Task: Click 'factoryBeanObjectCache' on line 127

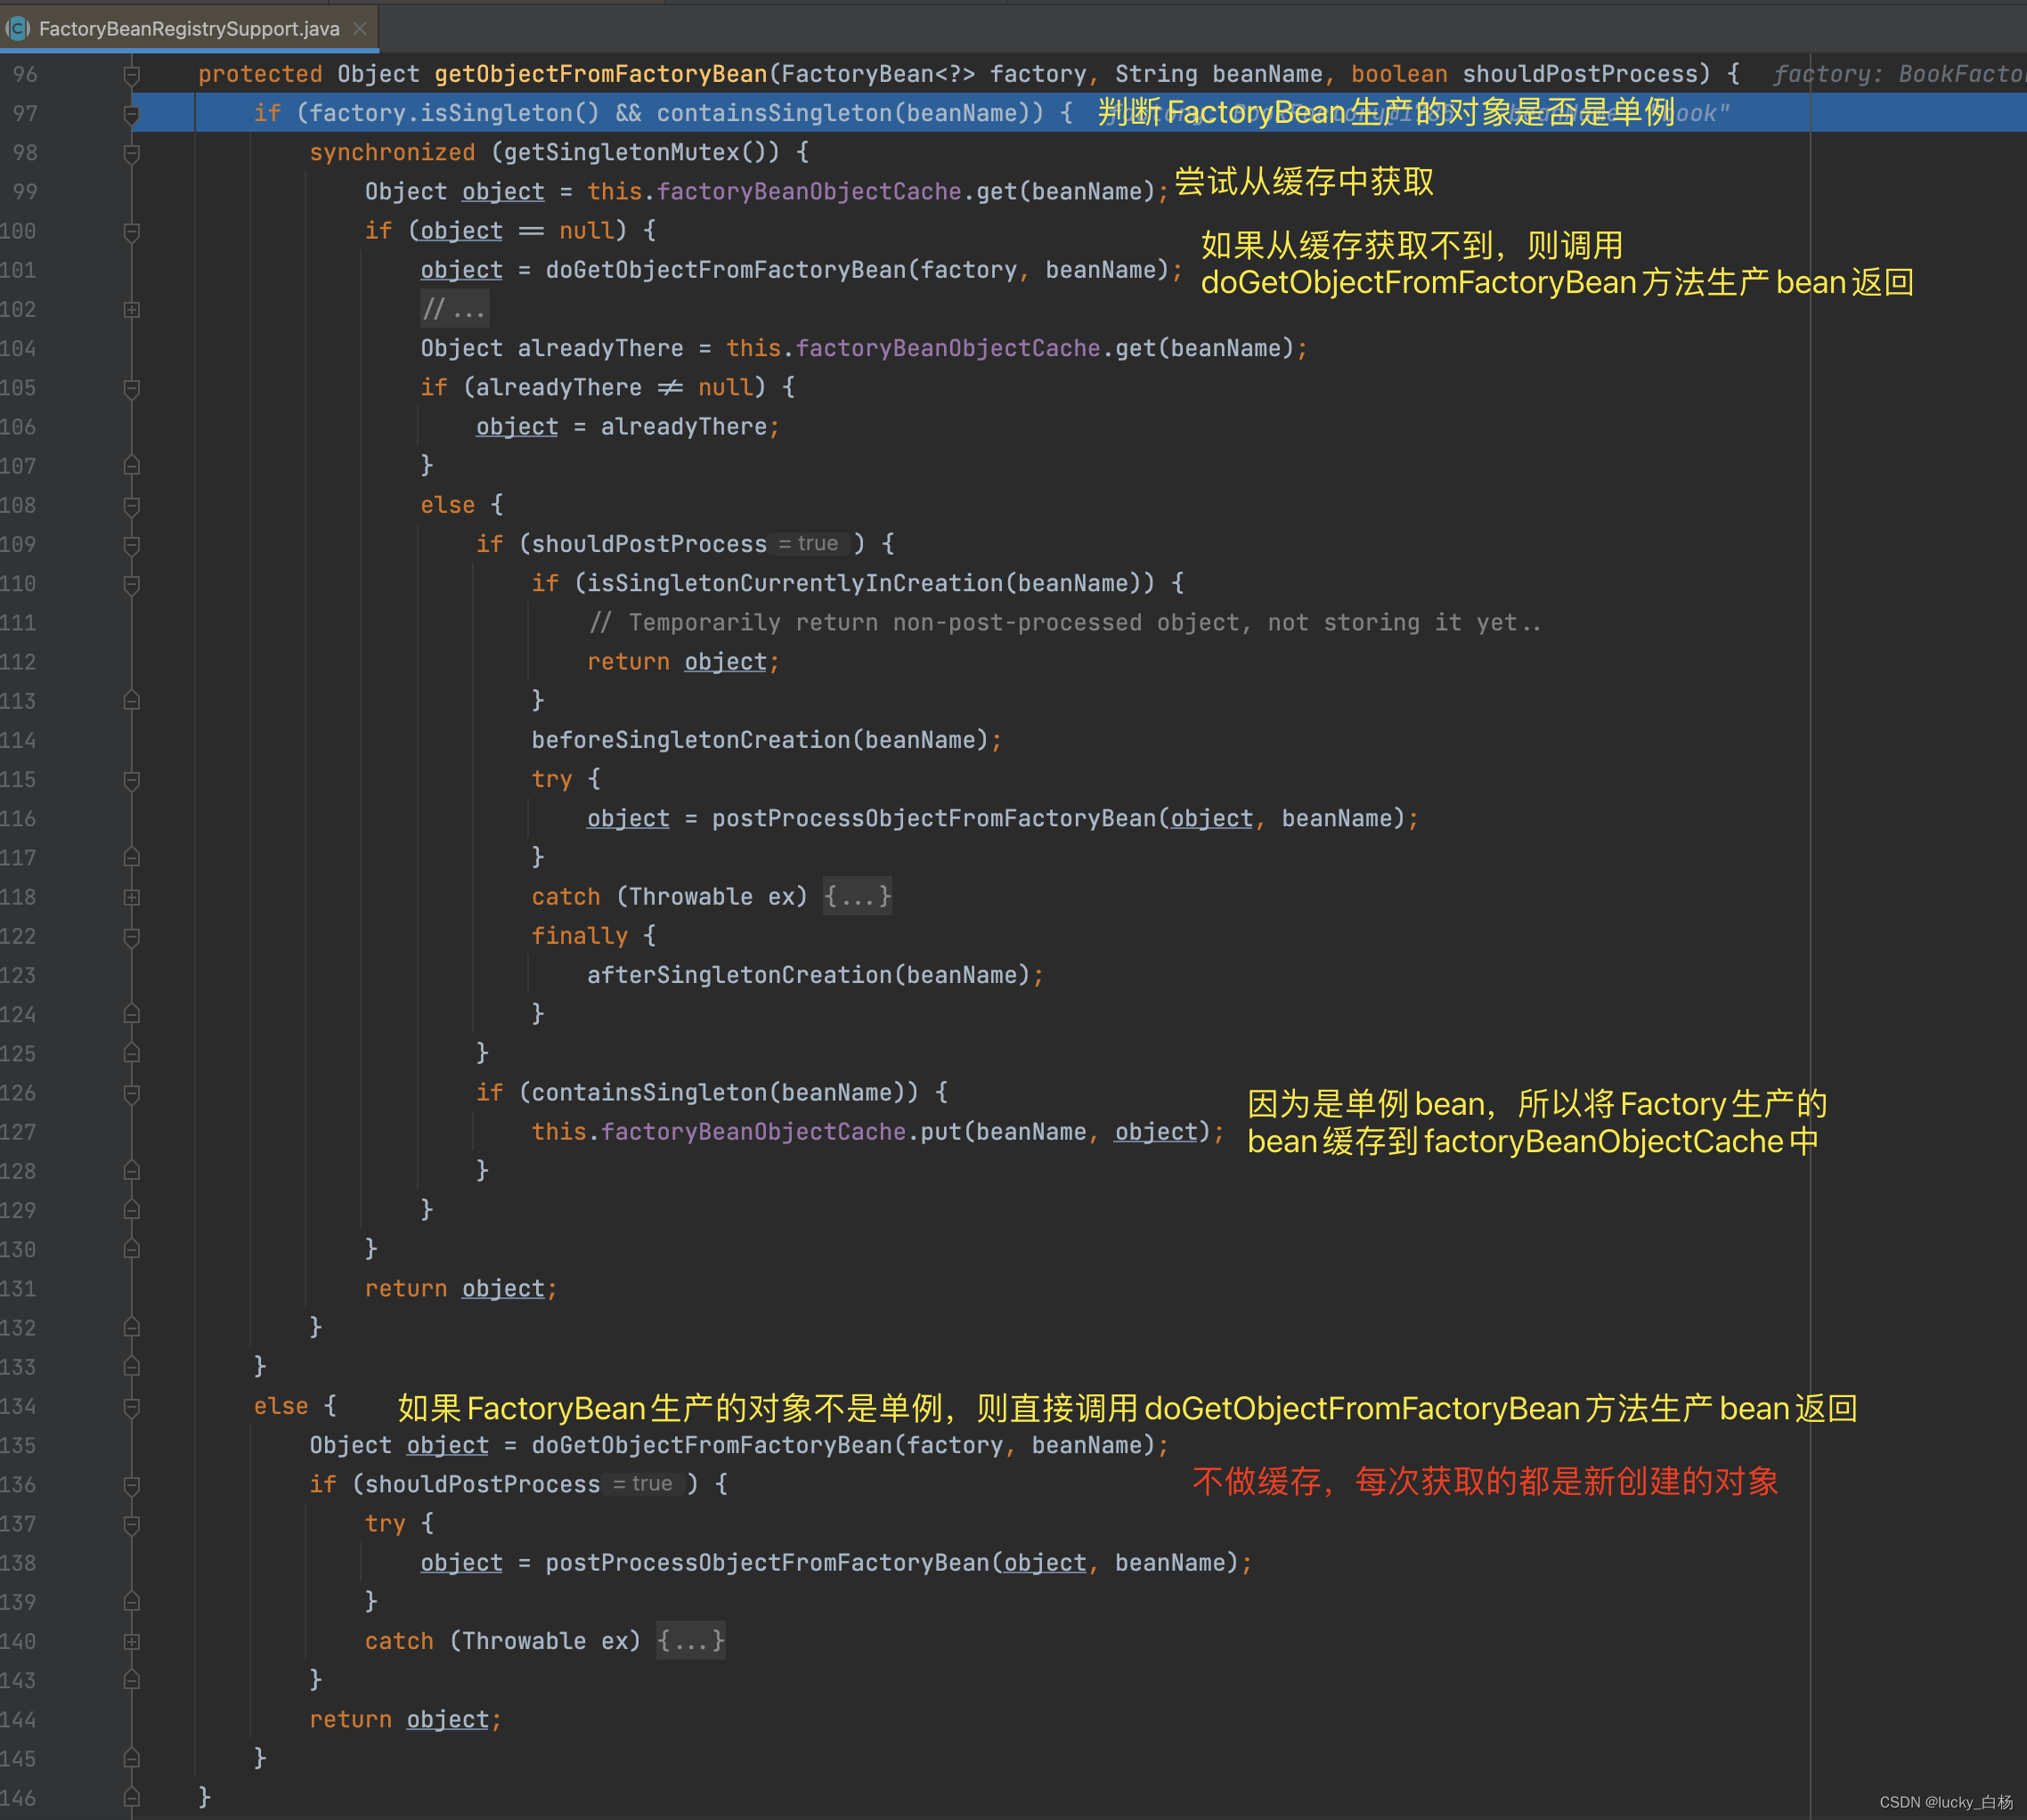Action: [x=753, y=1131]
